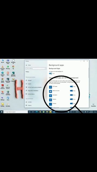Open Diagnostics & feedback settings
The image size is (97, 172).
pos(32,91)
